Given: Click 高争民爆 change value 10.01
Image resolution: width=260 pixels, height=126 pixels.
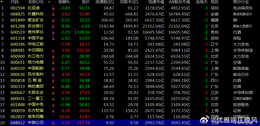Looking at the screenshot, I should (64, 117).
